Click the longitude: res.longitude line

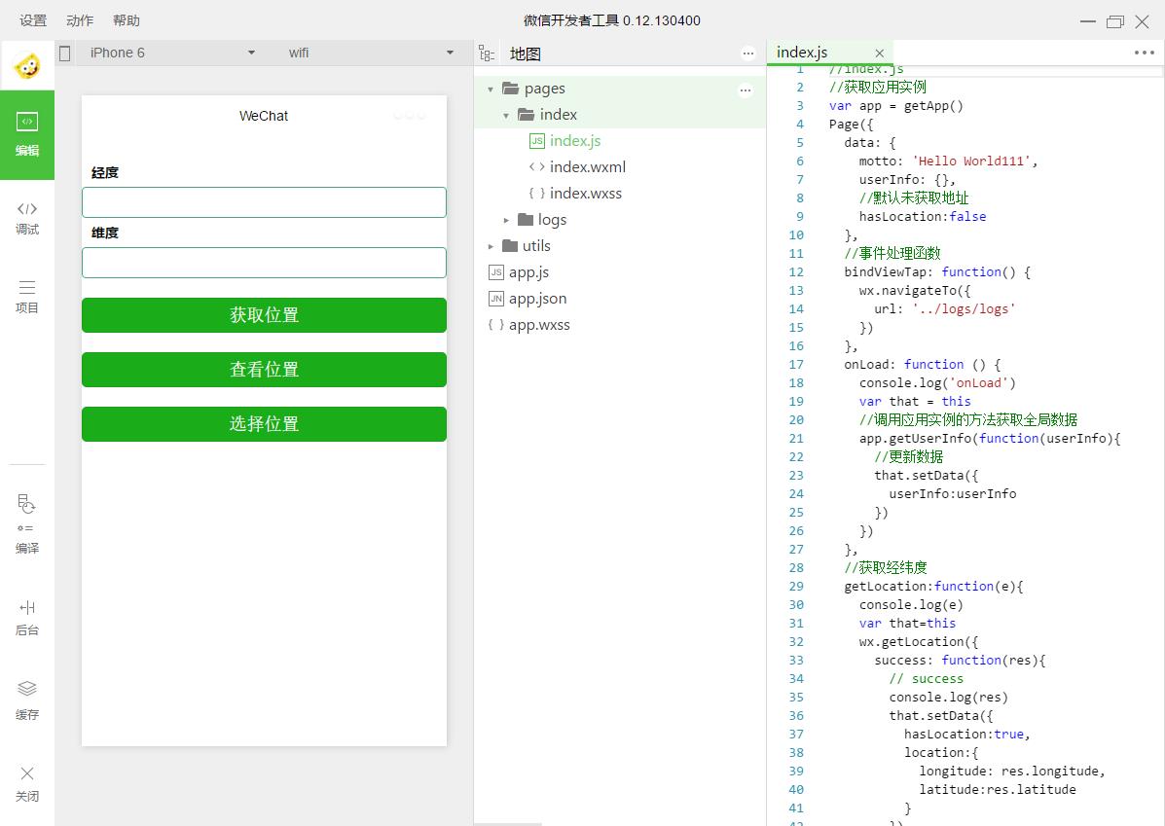[1012, 772]
